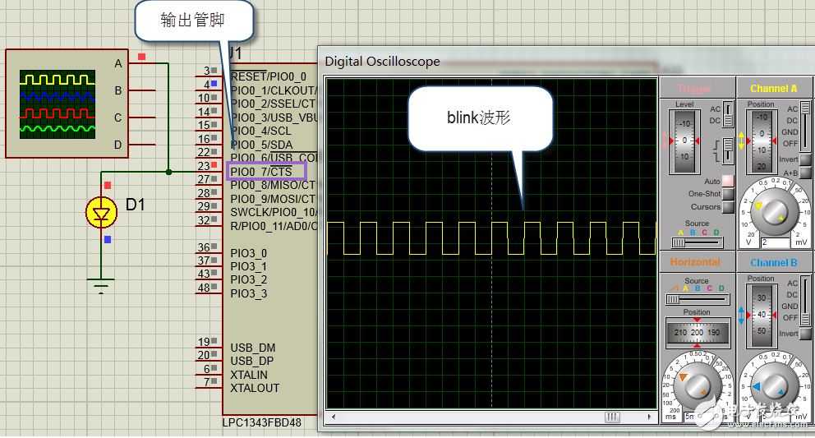The height and width of the screenshot is (438, 815).
Task: Turn the Horizontal timebase knob
Action: (697, 385)
